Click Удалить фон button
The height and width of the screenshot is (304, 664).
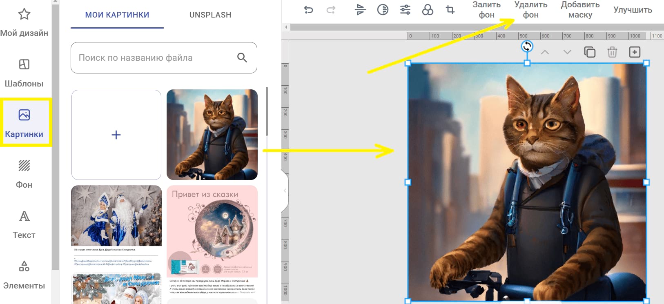pos(531,10)
